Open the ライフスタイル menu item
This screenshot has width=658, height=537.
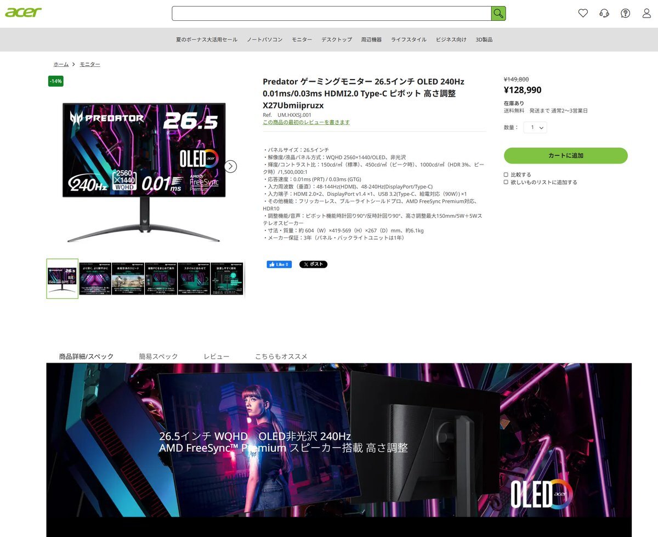[409, 39]
